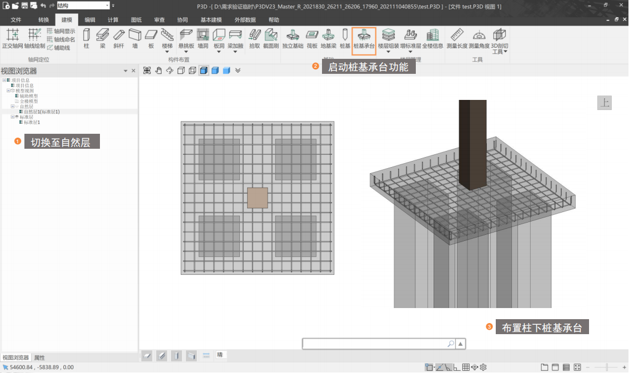629x373 pixels.
Task: Open the 属性 properties panel tab
Action: 39,357
